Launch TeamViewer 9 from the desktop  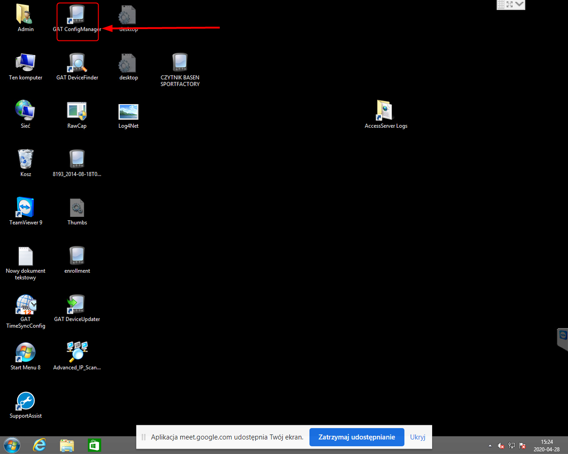point(25,208)
